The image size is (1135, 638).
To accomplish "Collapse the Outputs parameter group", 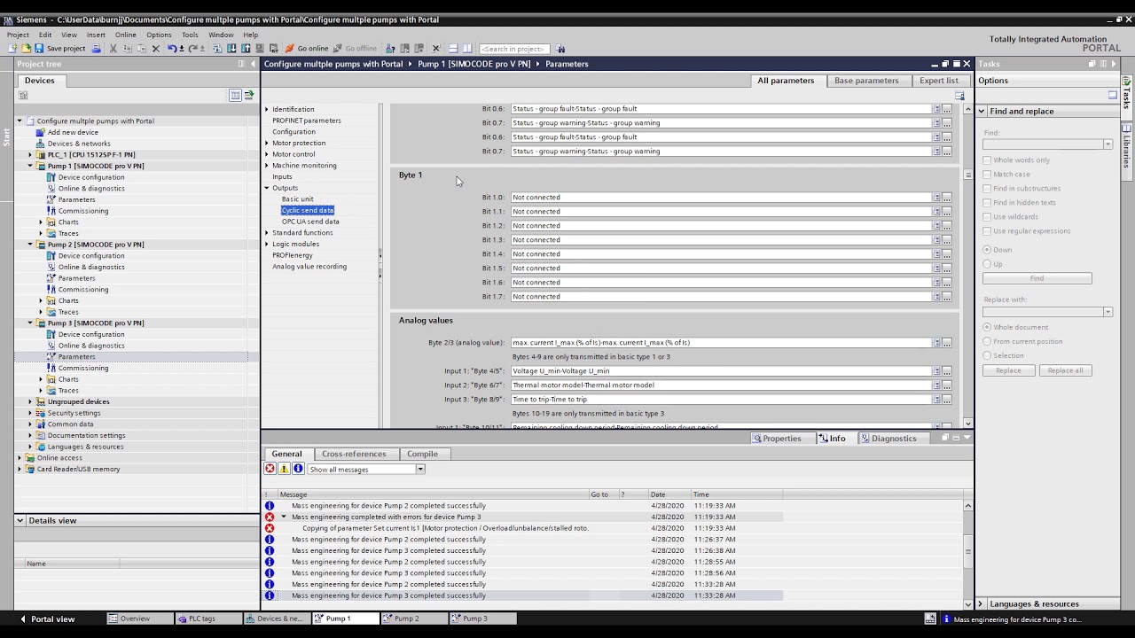I will [267, 188].
